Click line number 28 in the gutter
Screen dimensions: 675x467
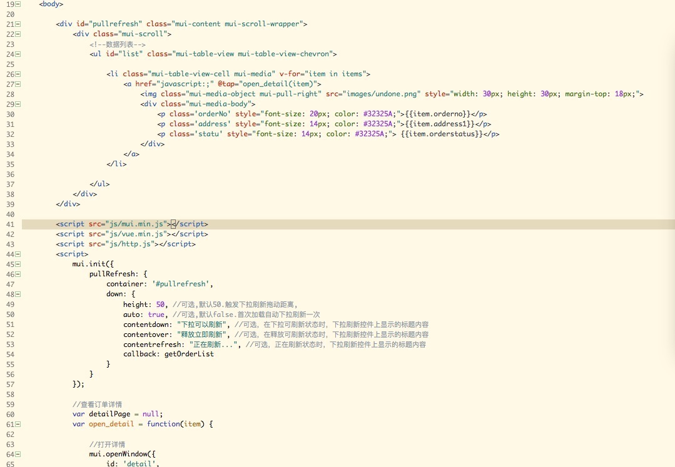coord(11,94)
